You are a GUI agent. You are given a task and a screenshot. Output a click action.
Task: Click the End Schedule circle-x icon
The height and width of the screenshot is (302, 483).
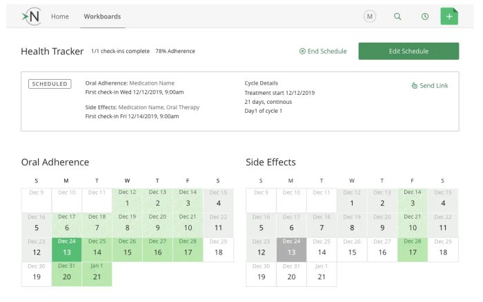point(302,52)
